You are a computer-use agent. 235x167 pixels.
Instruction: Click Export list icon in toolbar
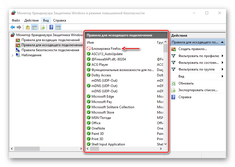pyautogui.click(x=43, y=27)
